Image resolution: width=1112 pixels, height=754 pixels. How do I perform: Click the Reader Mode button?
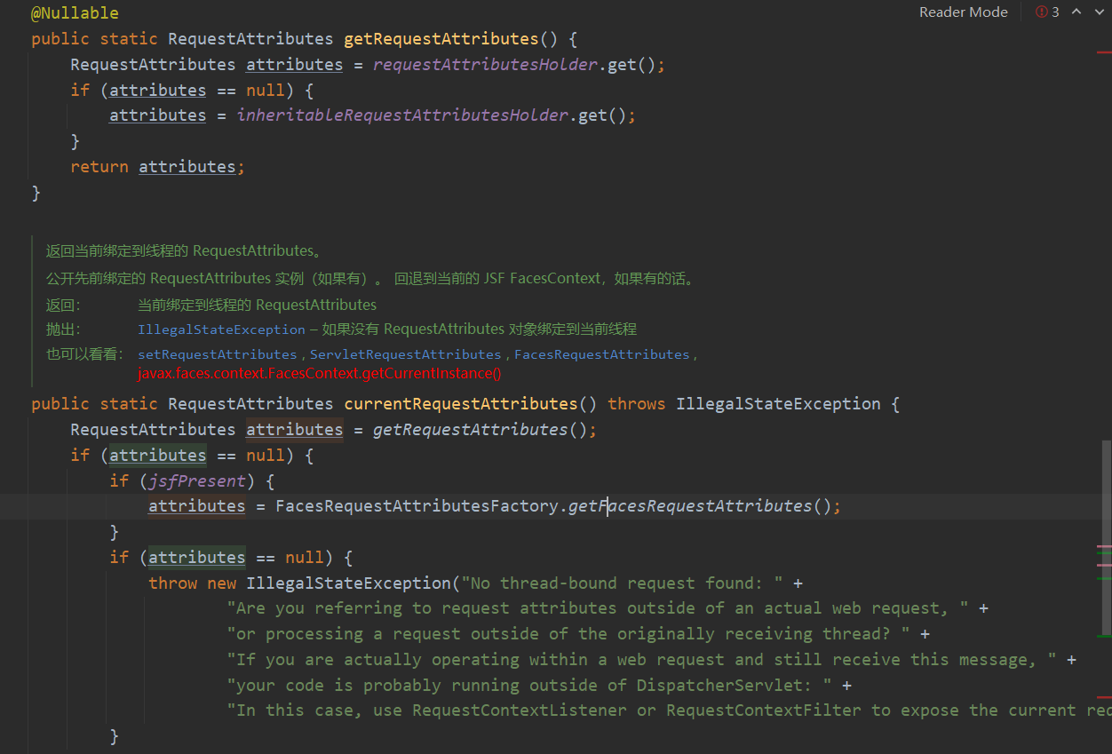pyautogui.click(x=963, y=12)
